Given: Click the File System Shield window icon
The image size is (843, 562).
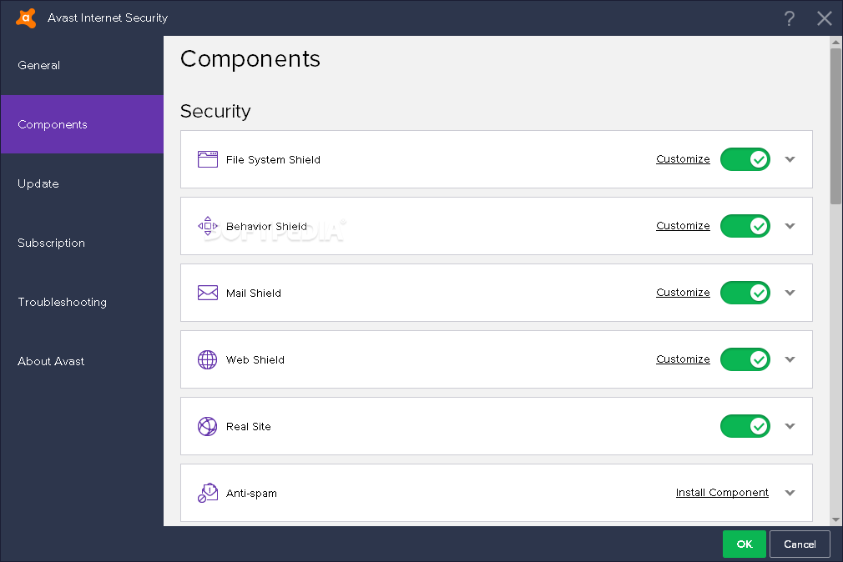Looking at the screenshot, I should click(x=208, y=159).
